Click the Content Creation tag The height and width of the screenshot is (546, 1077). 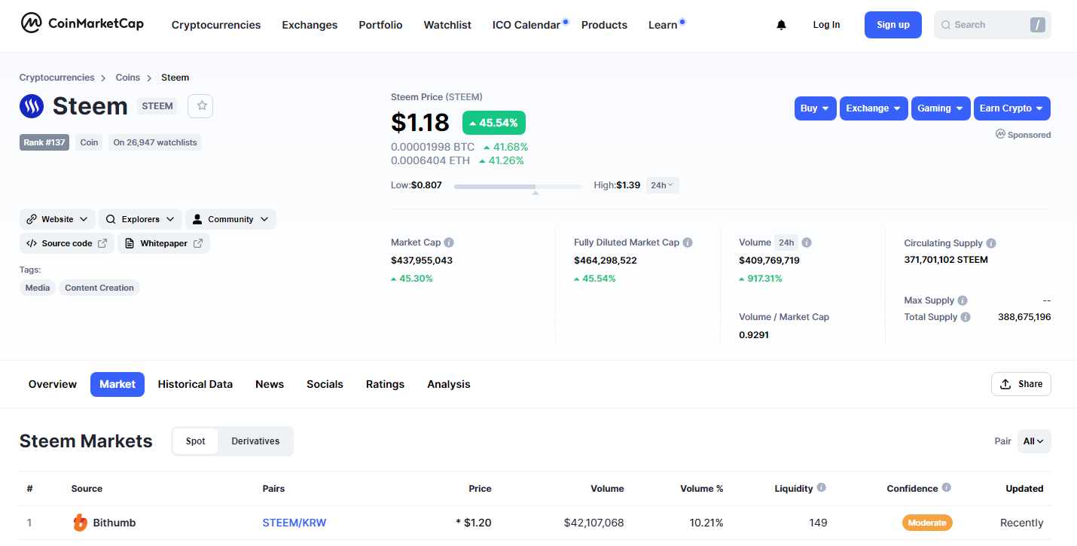[x=99, y=288]
